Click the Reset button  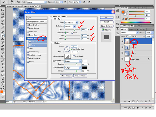pyautogui.click(x=107, y=22)
